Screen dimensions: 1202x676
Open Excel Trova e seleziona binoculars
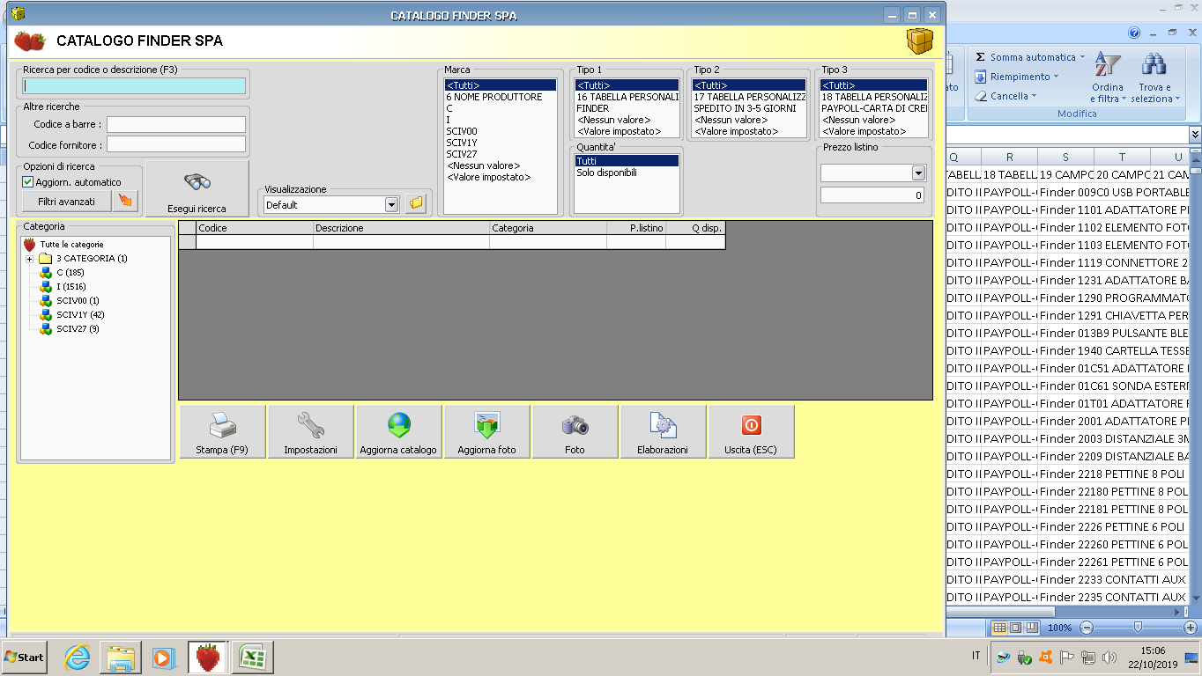pyautogui.click(x=1154, y=77)
